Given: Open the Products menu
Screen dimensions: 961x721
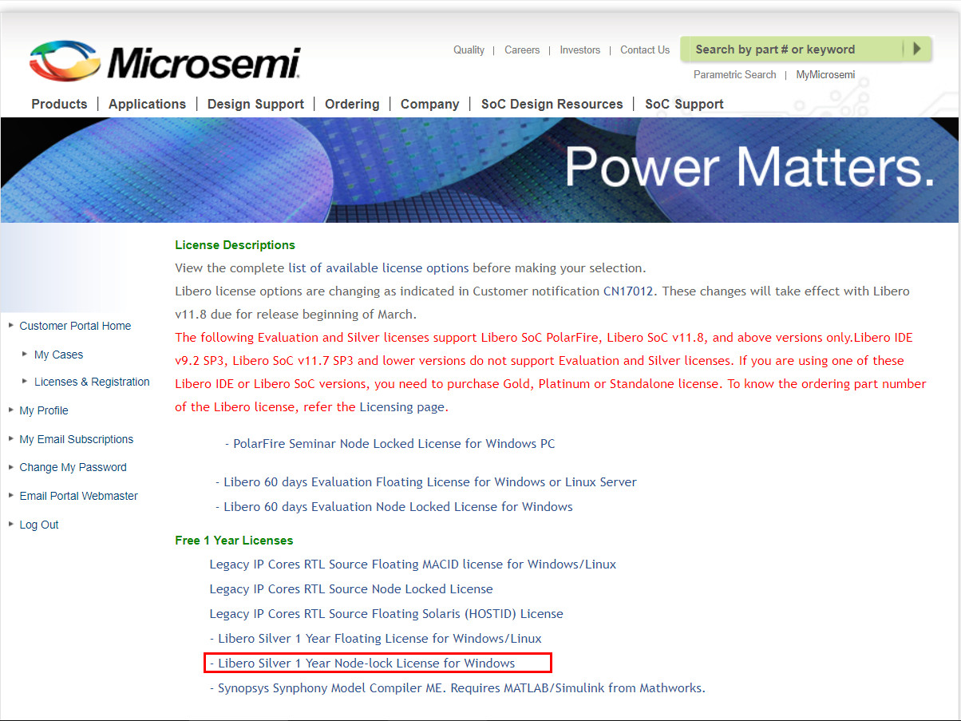Looking at the screenshot, I should coord(59,104).
